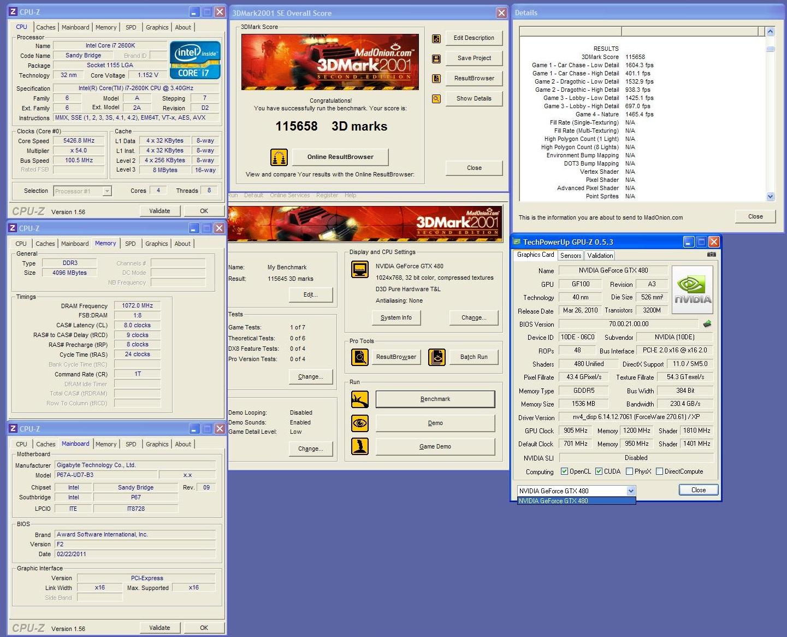Click OK in the mainboard CPU-Z window
The height and width of the screenshot is (637, 787).
pos(204,628)
